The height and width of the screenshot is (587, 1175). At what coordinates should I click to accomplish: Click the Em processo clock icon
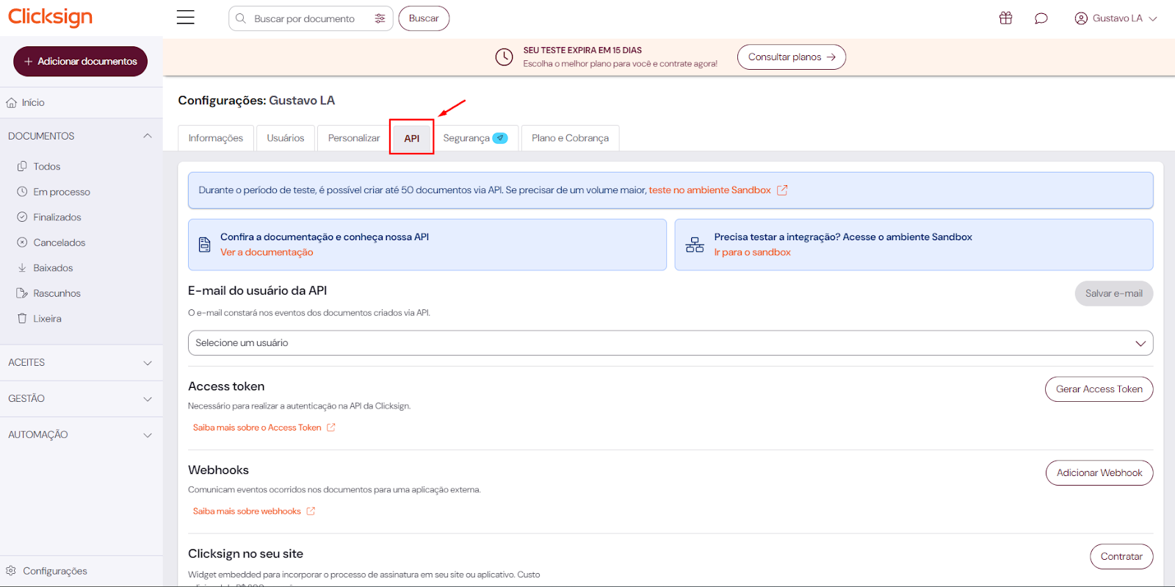coord(22,192)
